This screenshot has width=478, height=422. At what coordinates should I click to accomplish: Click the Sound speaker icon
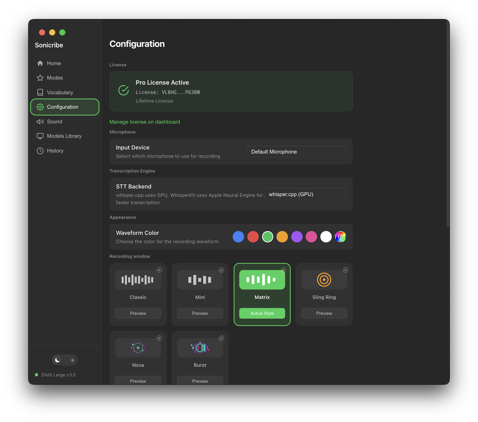[40, 122]
